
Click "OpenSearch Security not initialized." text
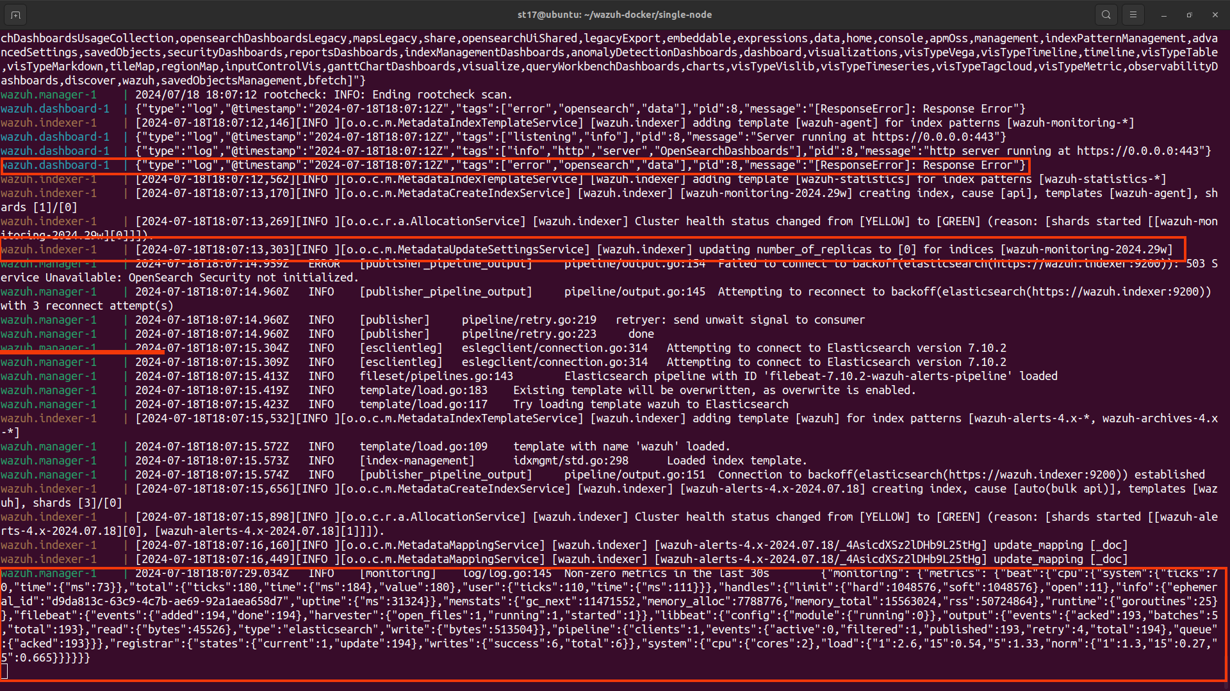pyautogui.click(x=244, y=278)
